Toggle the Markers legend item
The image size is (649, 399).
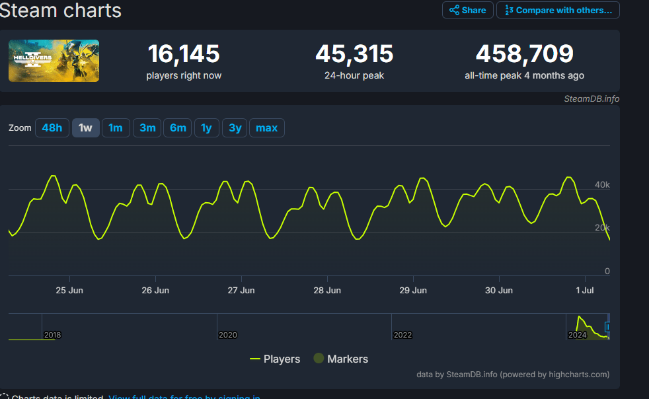(x=340, y=359)
